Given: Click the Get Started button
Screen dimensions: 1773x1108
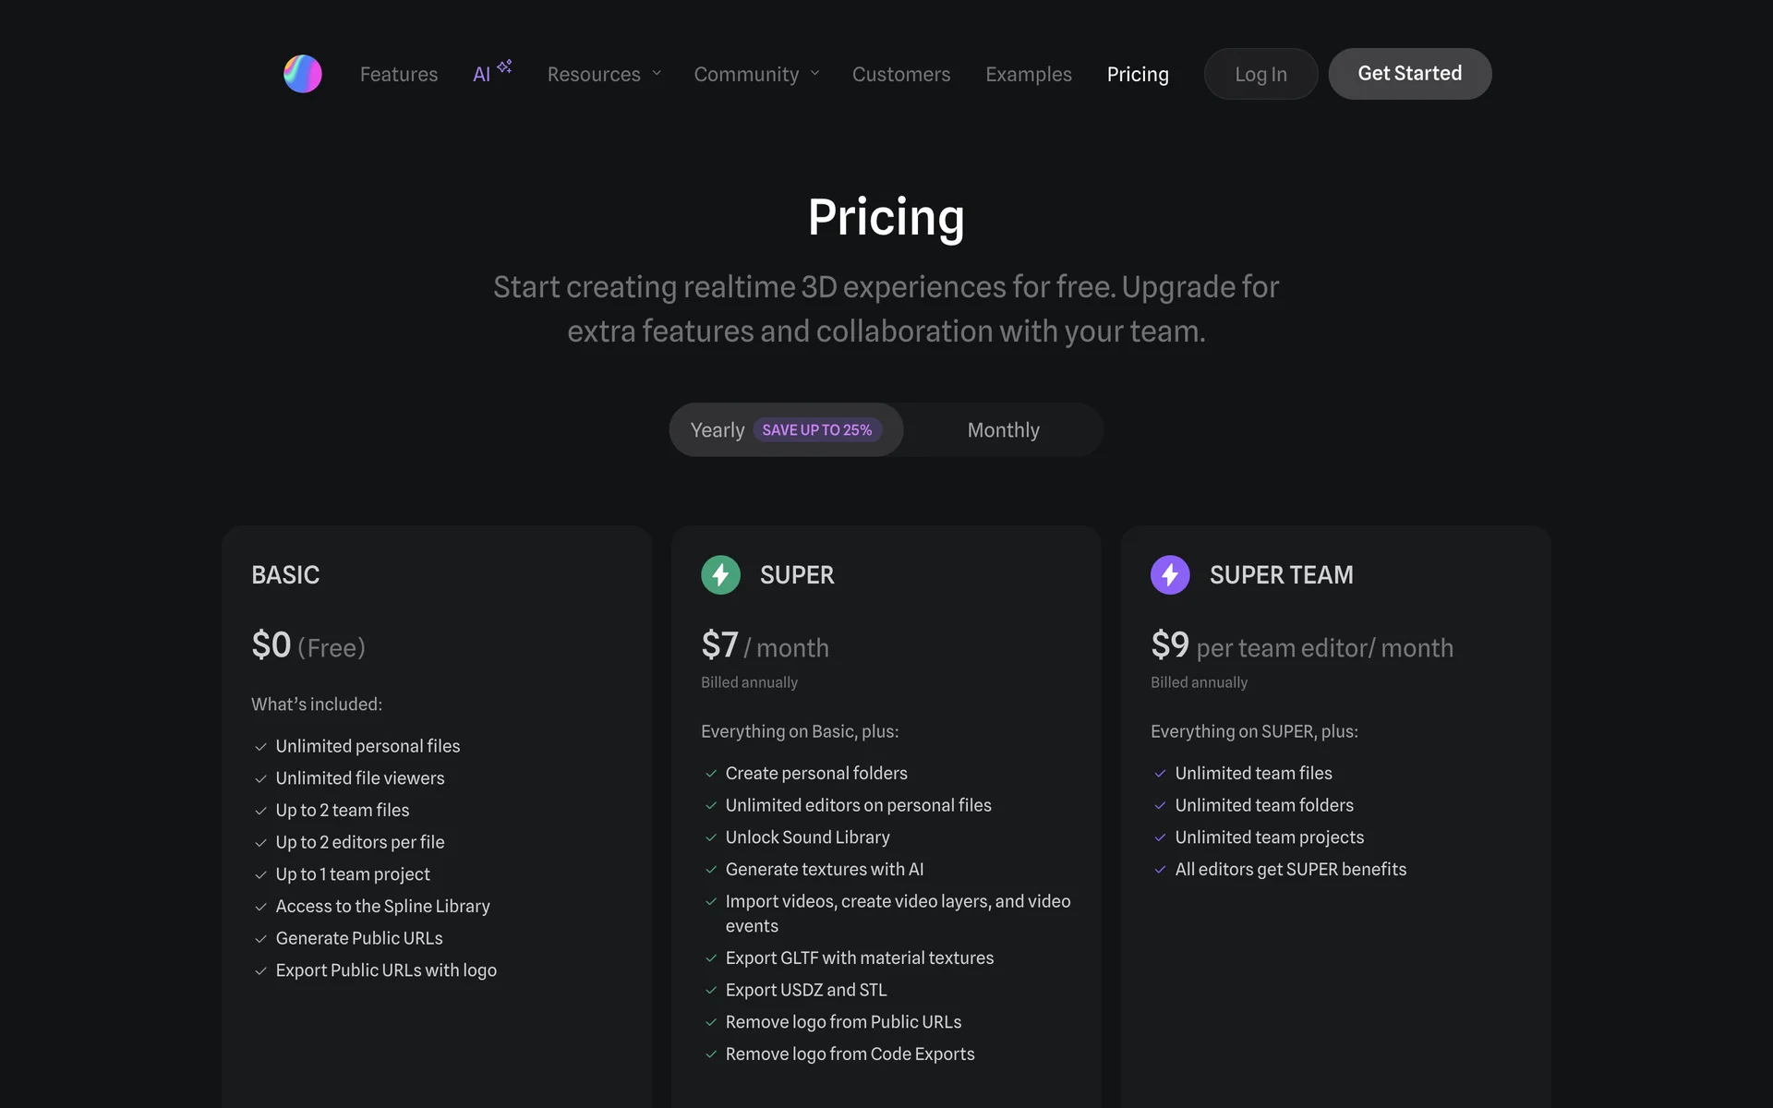Looking at the screenshot, I should pyautogui.click(x=1409, y=74).
